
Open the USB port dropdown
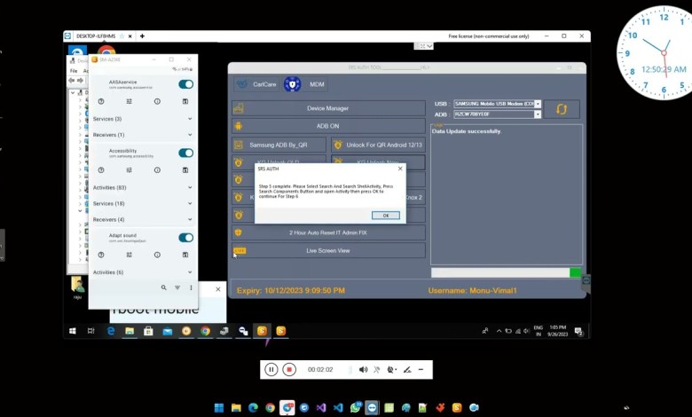[538, 104]
